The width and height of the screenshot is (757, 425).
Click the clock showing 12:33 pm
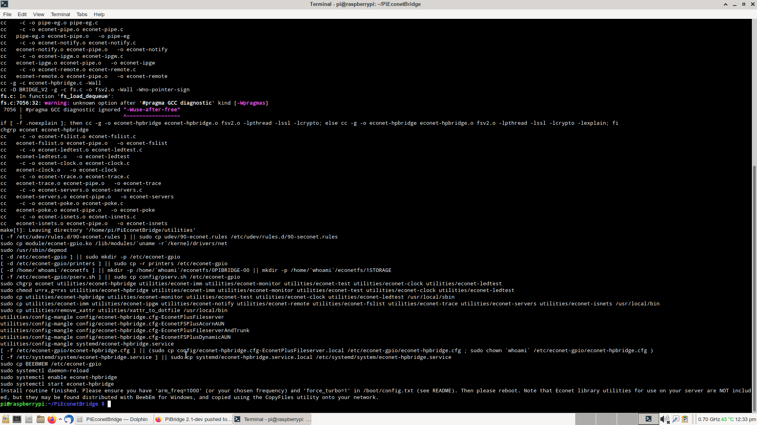[746, 419]
